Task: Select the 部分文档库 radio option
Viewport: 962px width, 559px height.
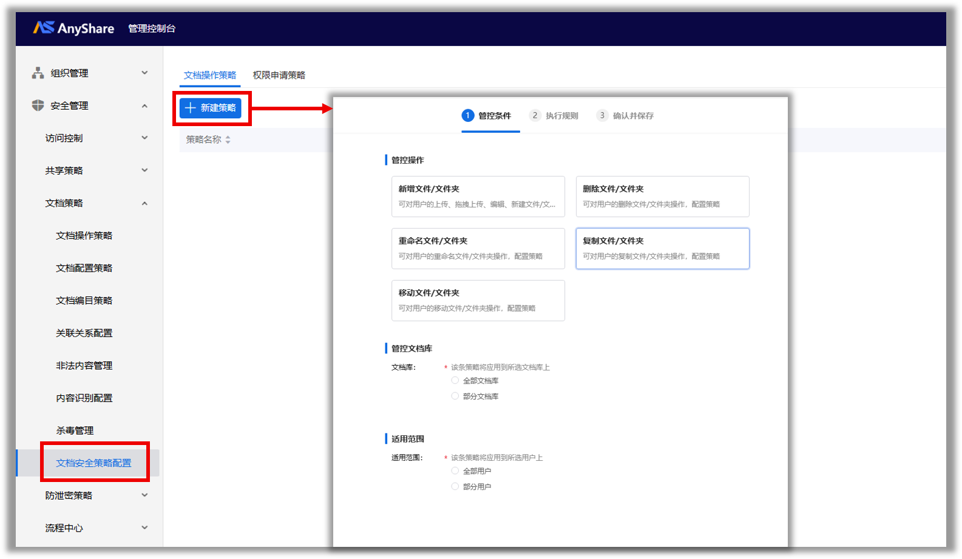Action: (x=455, y=396)
